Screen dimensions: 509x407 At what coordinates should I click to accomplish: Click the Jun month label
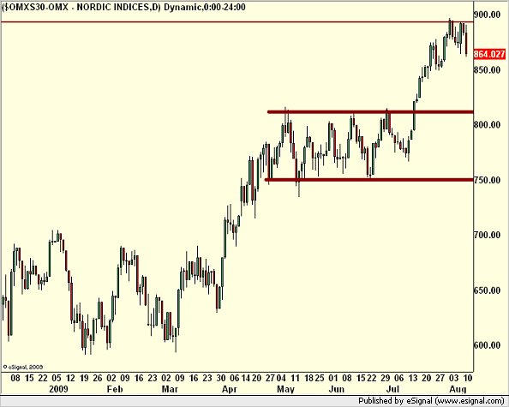(336, 389)
